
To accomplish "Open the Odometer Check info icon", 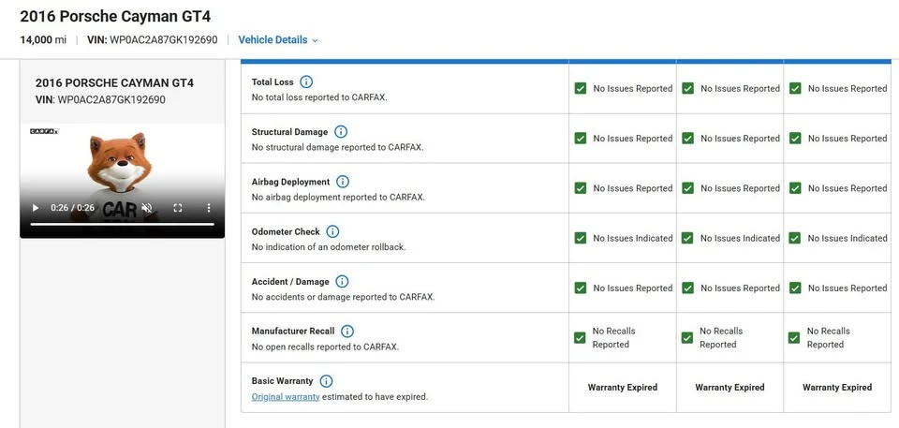I will coord(332,231).
